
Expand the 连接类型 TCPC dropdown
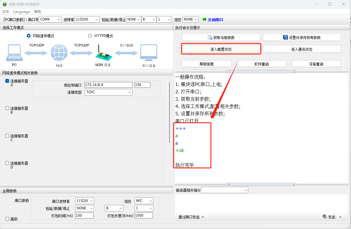(108, 92)
